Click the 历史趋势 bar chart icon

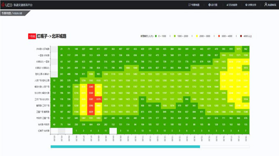point(228,5)
